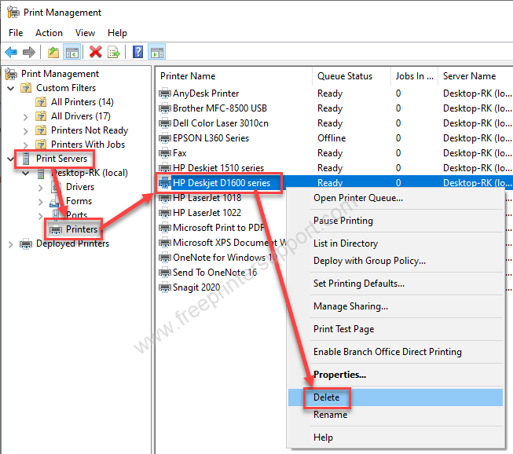Choose Open Printer Queue... in context menu
This screenshot has width=513, height=454.
pos(395,198)
